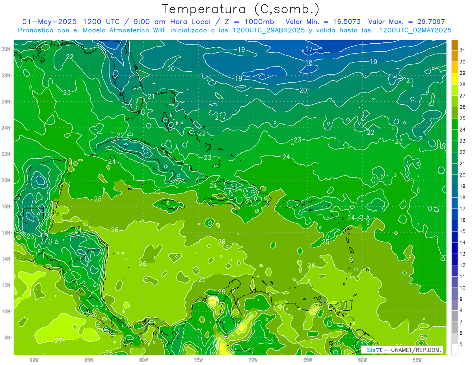The height and width of the screenshot is (365, 473).
Task: Select the initialization time "1200UTC_29ABR2025"
Action: pos(268,30)
